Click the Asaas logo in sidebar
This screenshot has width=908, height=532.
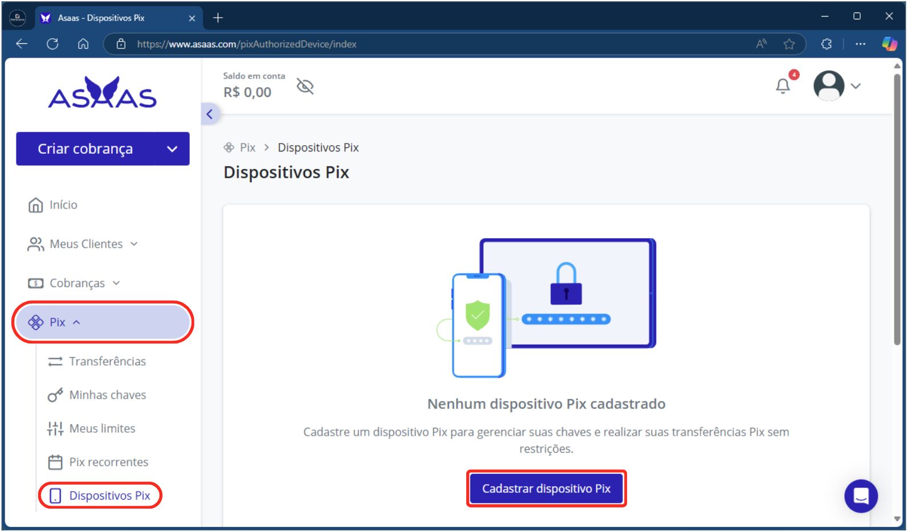point(103,93)
